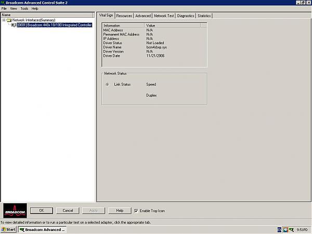Screen dimensions: 312x234
Task: Click the taskbar clock
Action: click(x=302, y=230)
